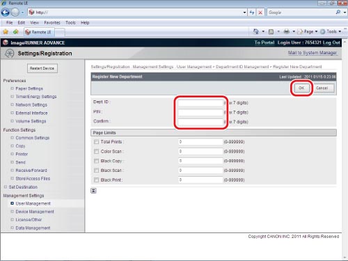The image size is (348, 261).
Task: Tick the Color Scan limit checkbox
Action: coord(96,151)
